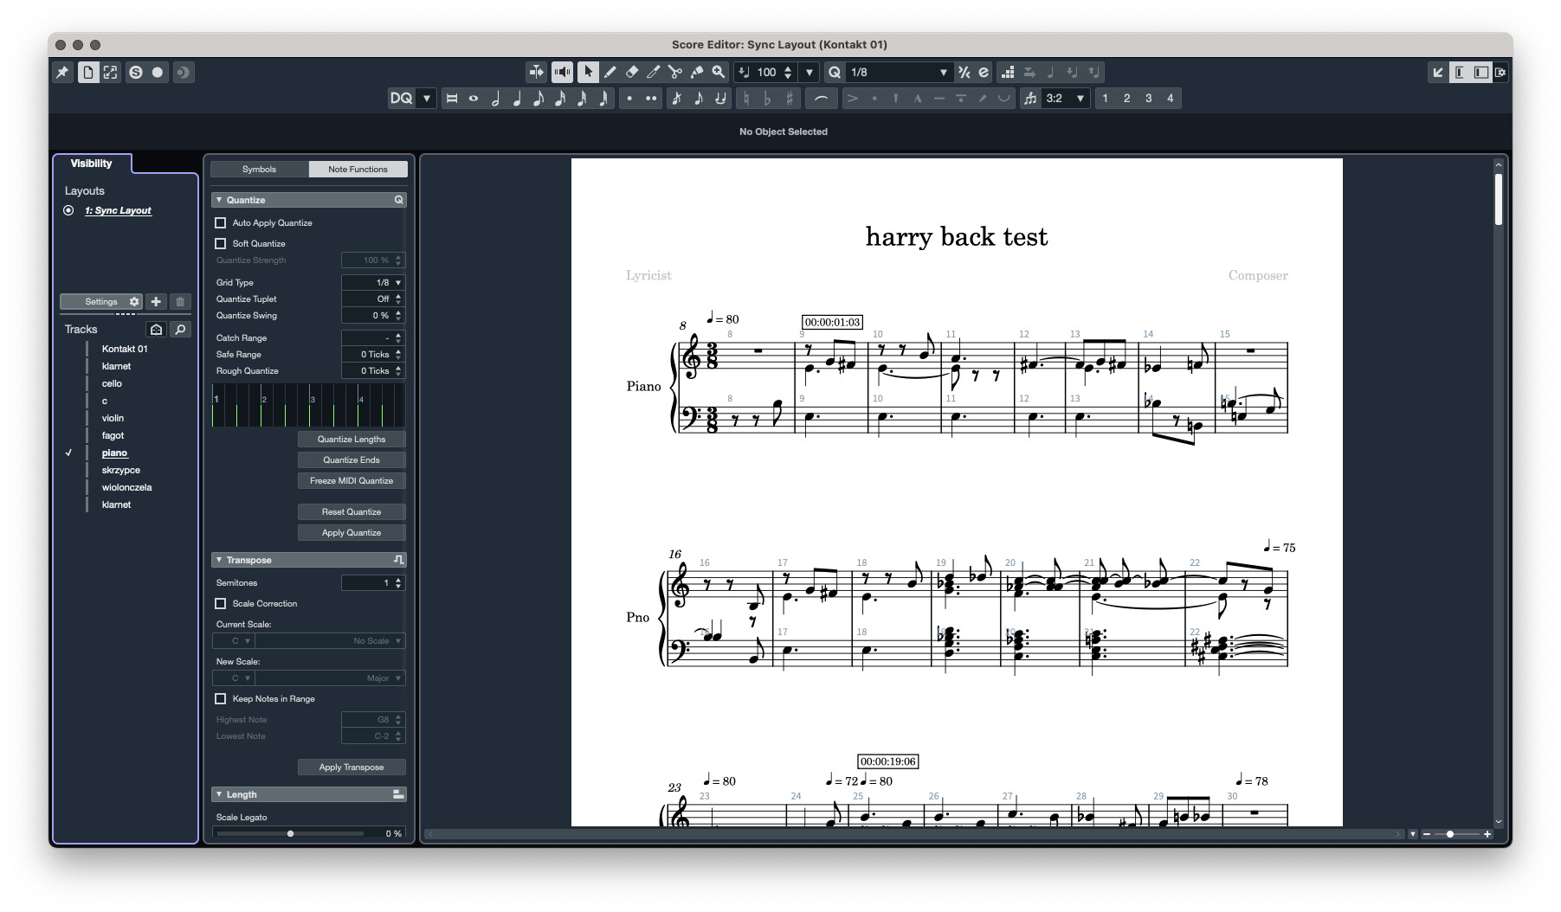Select the Zoom magnifier tool
Viewport: 1561px width, 912px height.
pos(718,72)
